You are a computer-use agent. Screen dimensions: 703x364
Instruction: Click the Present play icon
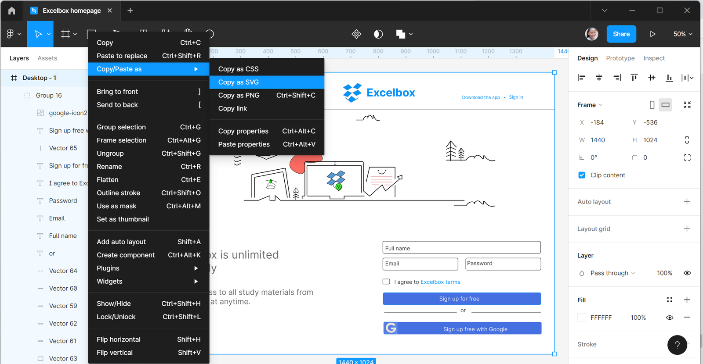(x=652, y=34)
